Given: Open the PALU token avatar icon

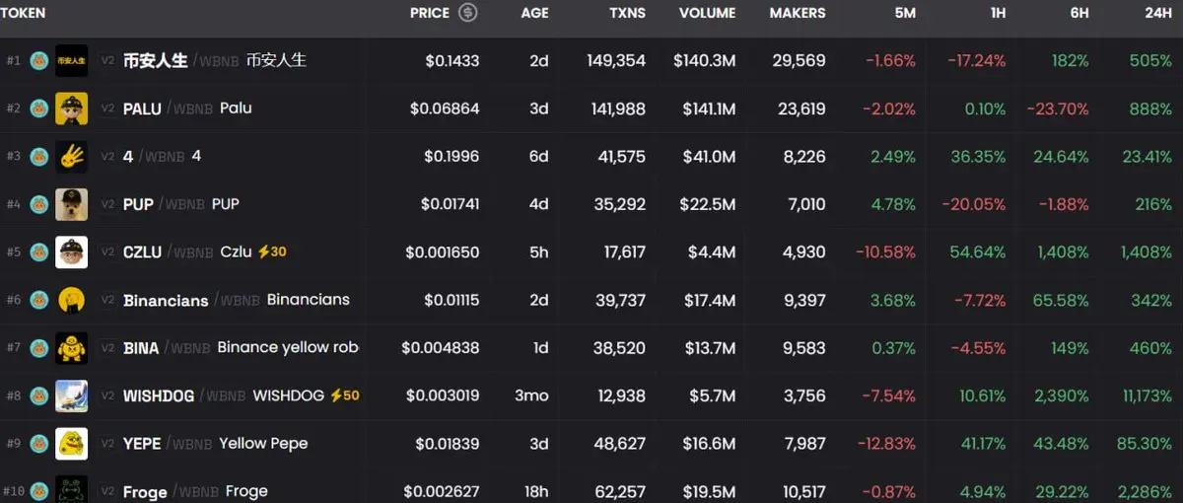Looking at the screenshot, I should pyautogui.click(x=71, y=108).
